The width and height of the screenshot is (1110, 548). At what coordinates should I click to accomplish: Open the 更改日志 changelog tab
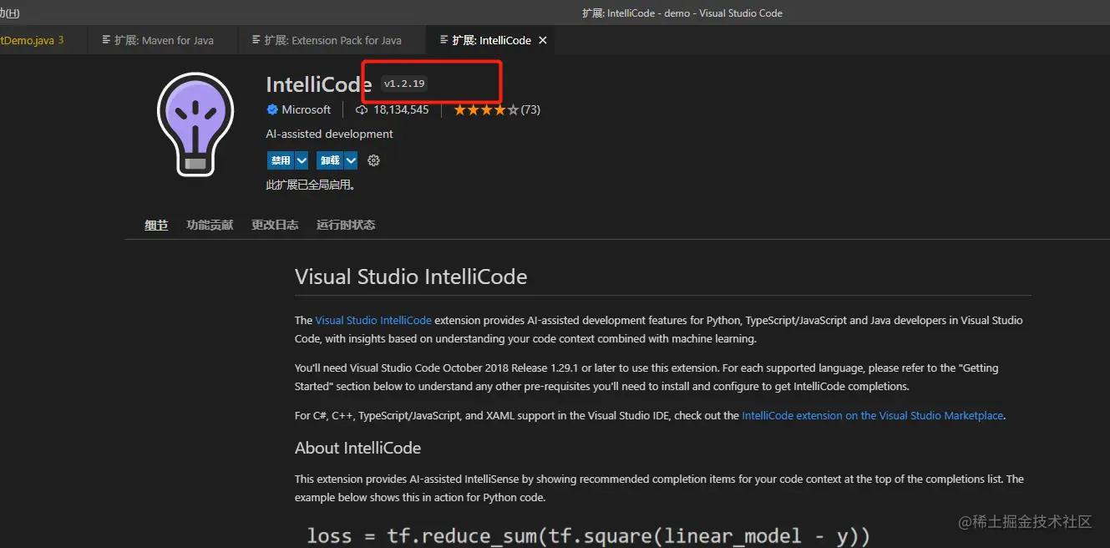click(x=275, y=225)
